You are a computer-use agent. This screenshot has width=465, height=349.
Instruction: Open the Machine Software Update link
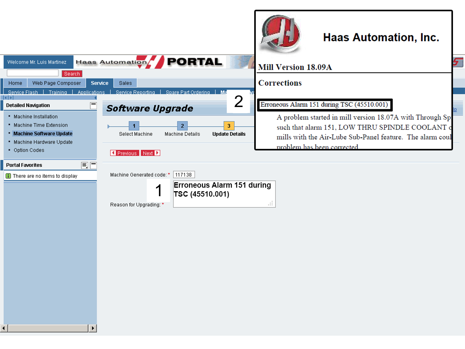pos(43,134)
